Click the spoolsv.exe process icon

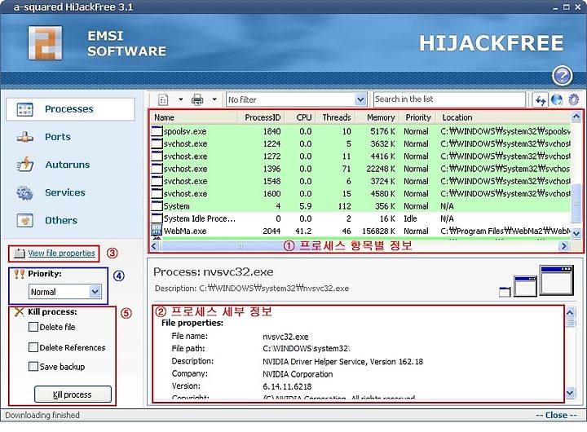coord(157,131)
